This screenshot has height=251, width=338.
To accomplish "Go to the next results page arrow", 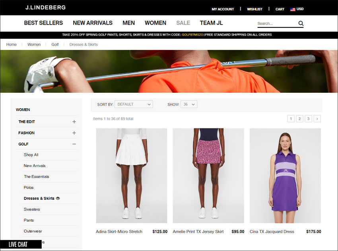I will pyautogui.click(x=317, y=119).
